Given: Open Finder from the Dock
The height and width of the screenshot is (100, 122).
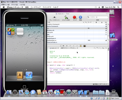Looking at the screenshot, I should [9, 92].
